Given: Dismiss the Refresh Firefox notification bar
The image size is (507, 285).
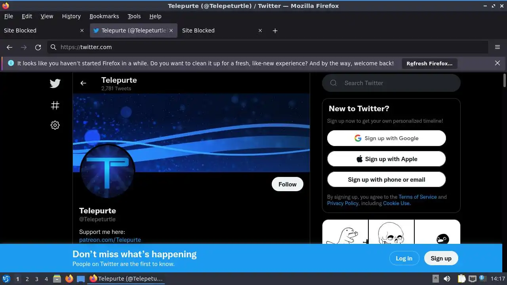Looking at the screenshot, I should 497,63.
